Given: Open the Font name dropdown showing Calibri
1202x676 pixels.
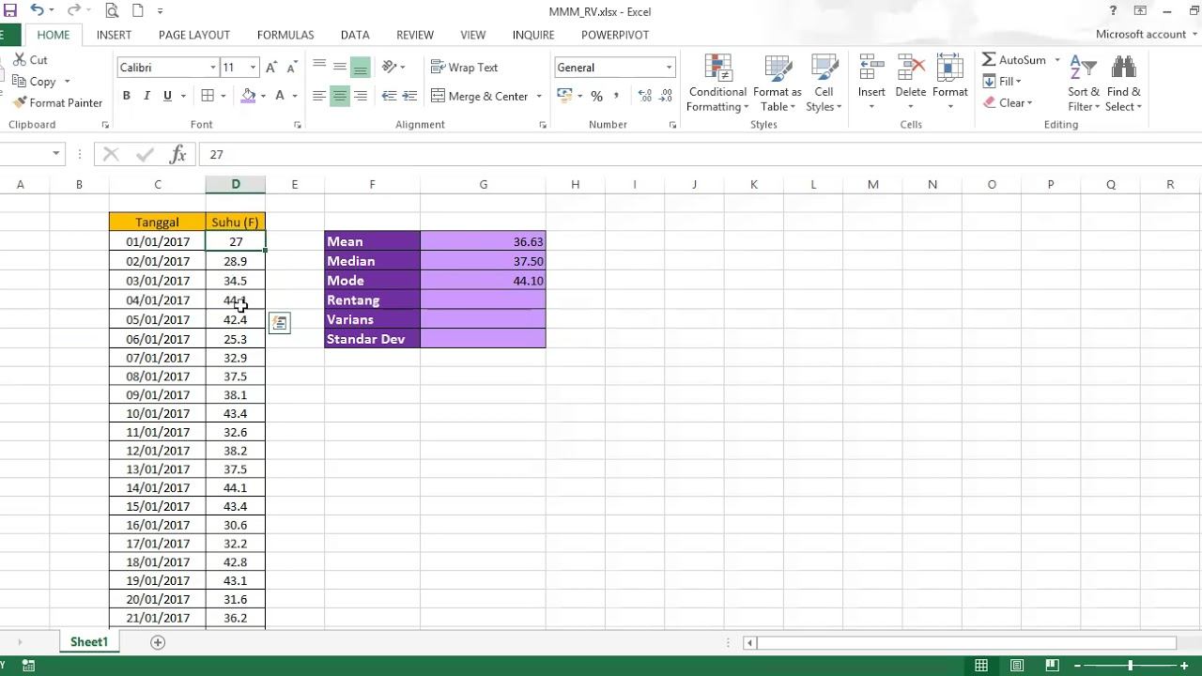Looking at the screenshot, I should point(213,68).
